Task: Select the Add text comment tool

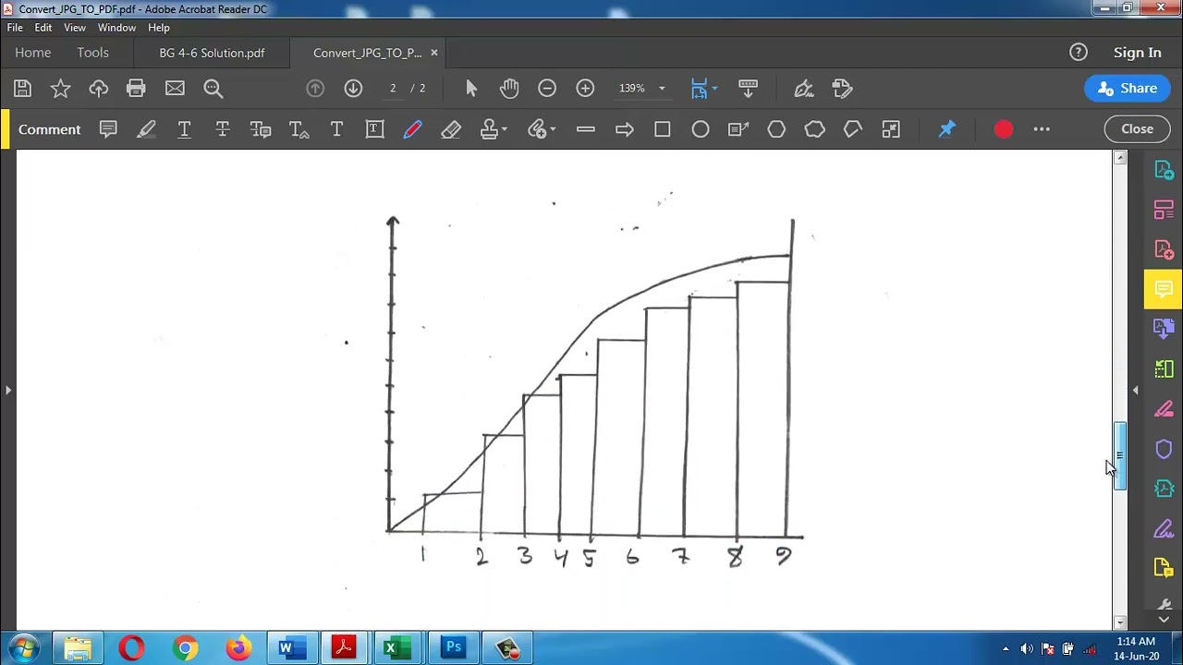Action: click(x=336, y=129)
